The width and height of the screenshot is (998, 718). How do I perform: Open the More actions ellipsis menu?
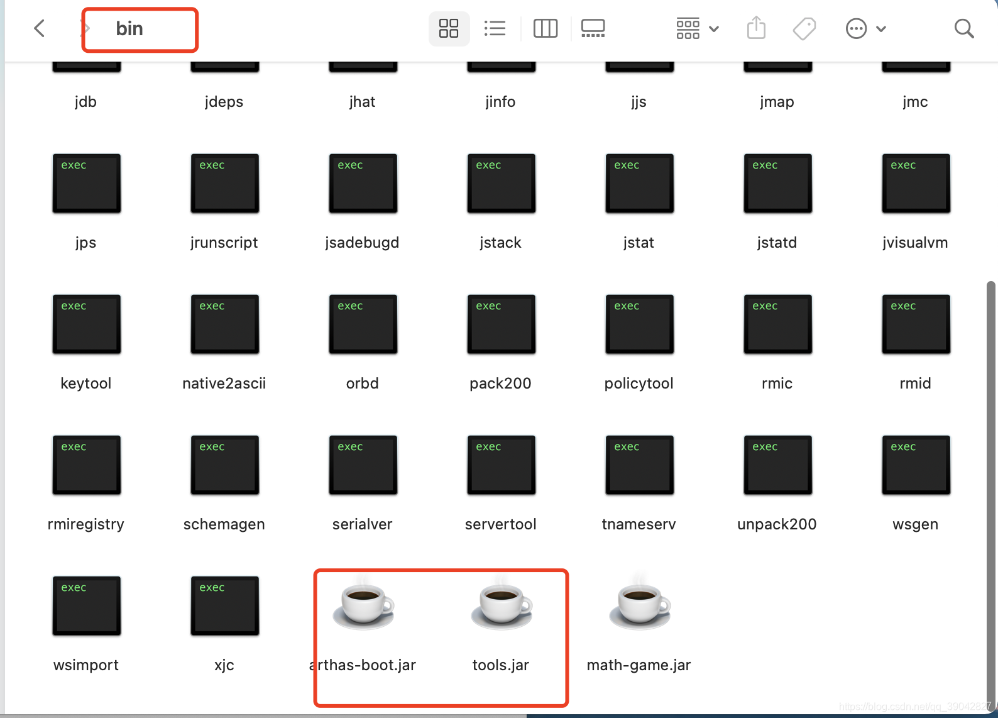865,28
